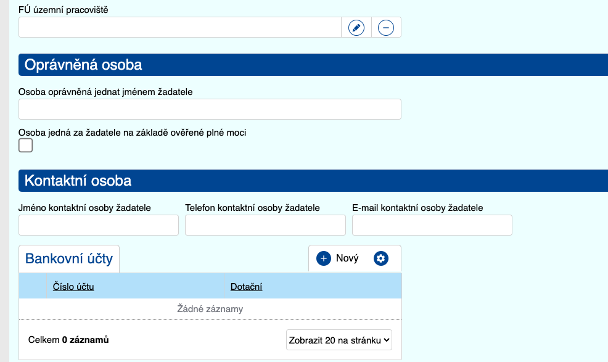
Task: Click into the Jméno kontaktní osoby žadatele field
Action: 99,225
